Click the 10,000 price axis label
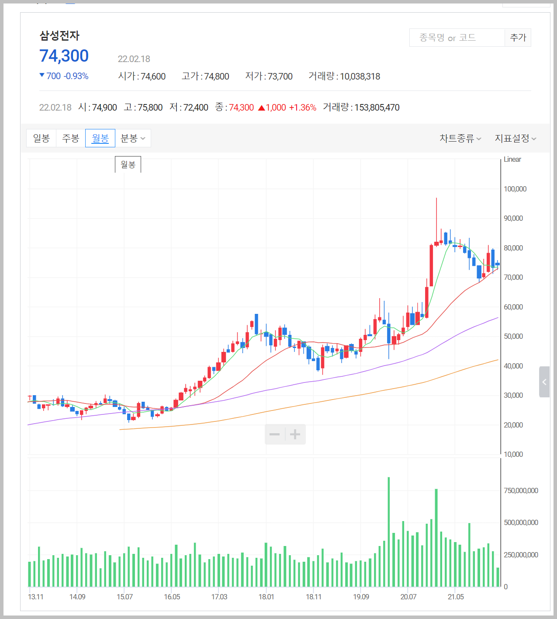 point(513,454)
